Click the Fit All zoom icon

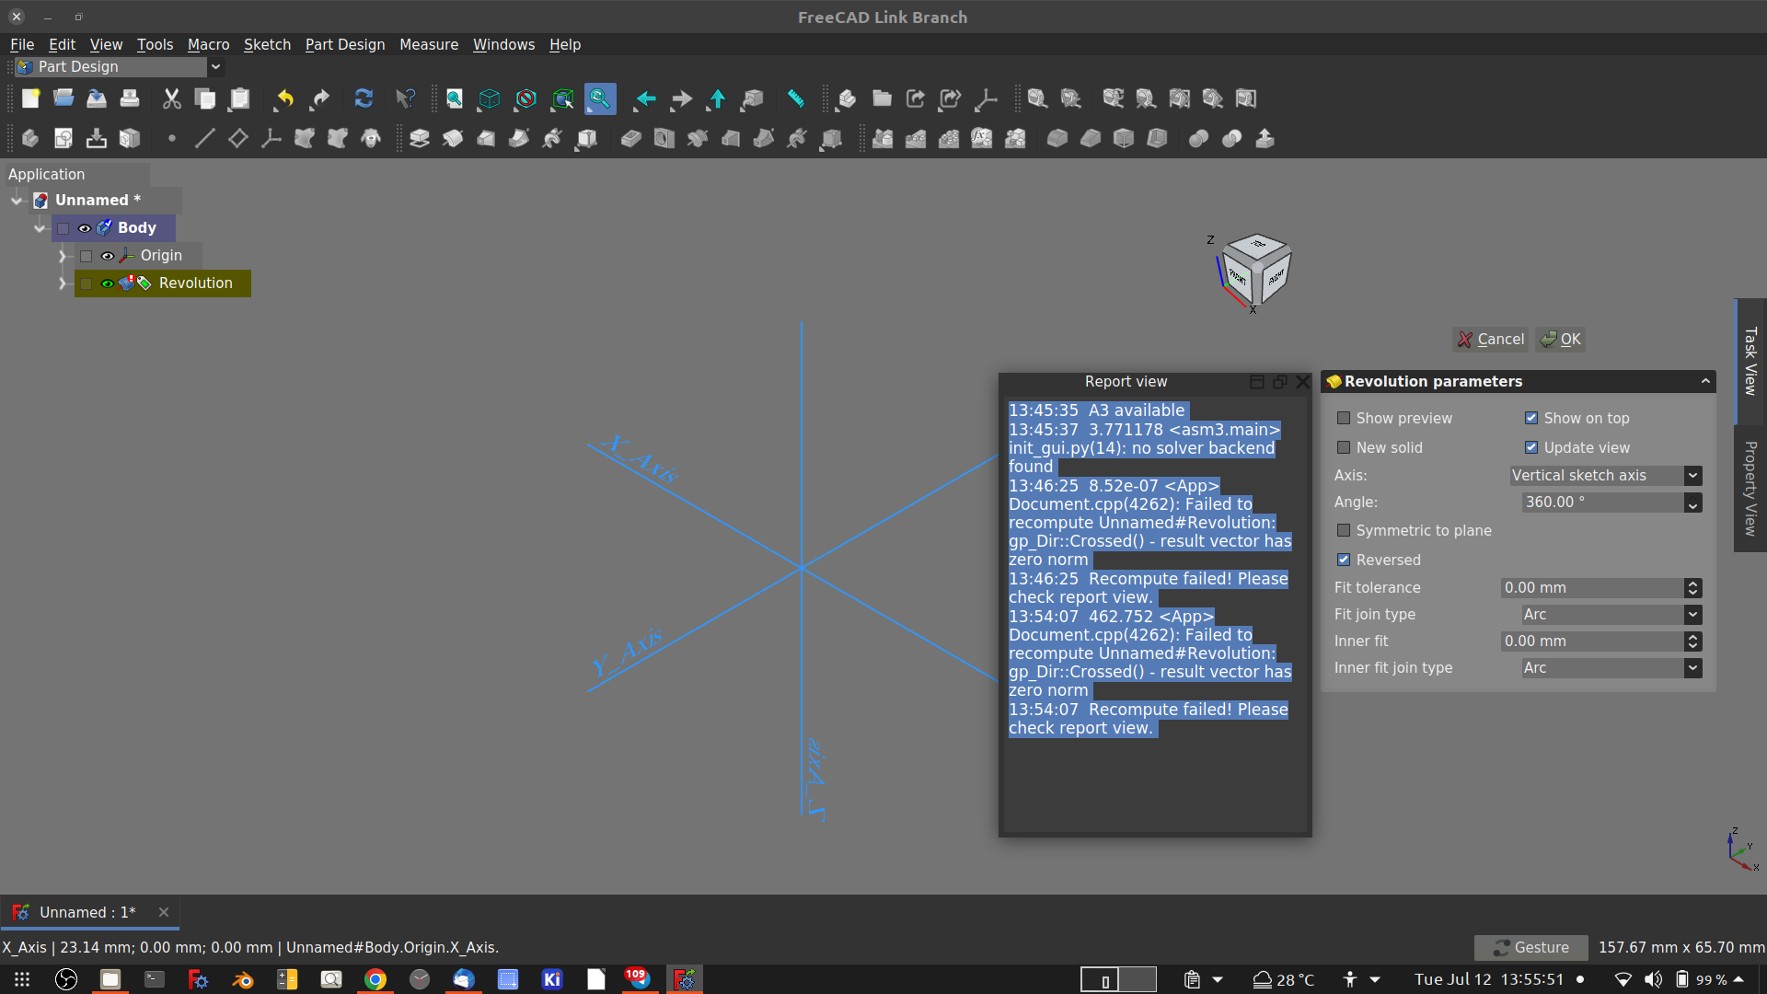[453, 98]
